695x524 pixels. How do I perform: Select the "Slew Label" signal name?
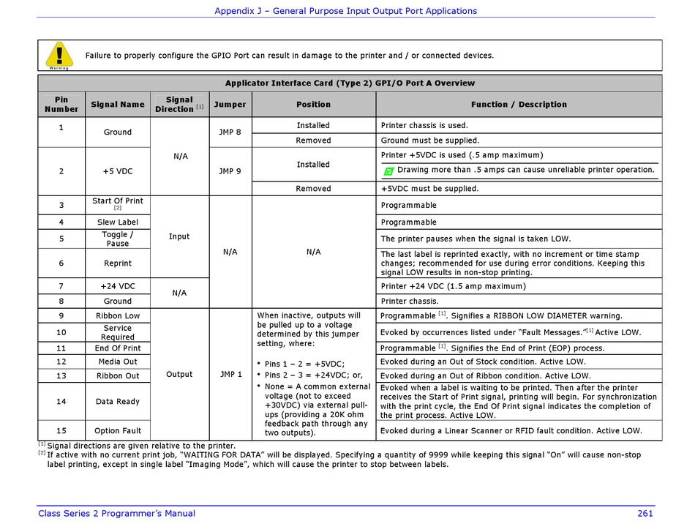pos(118,222)
